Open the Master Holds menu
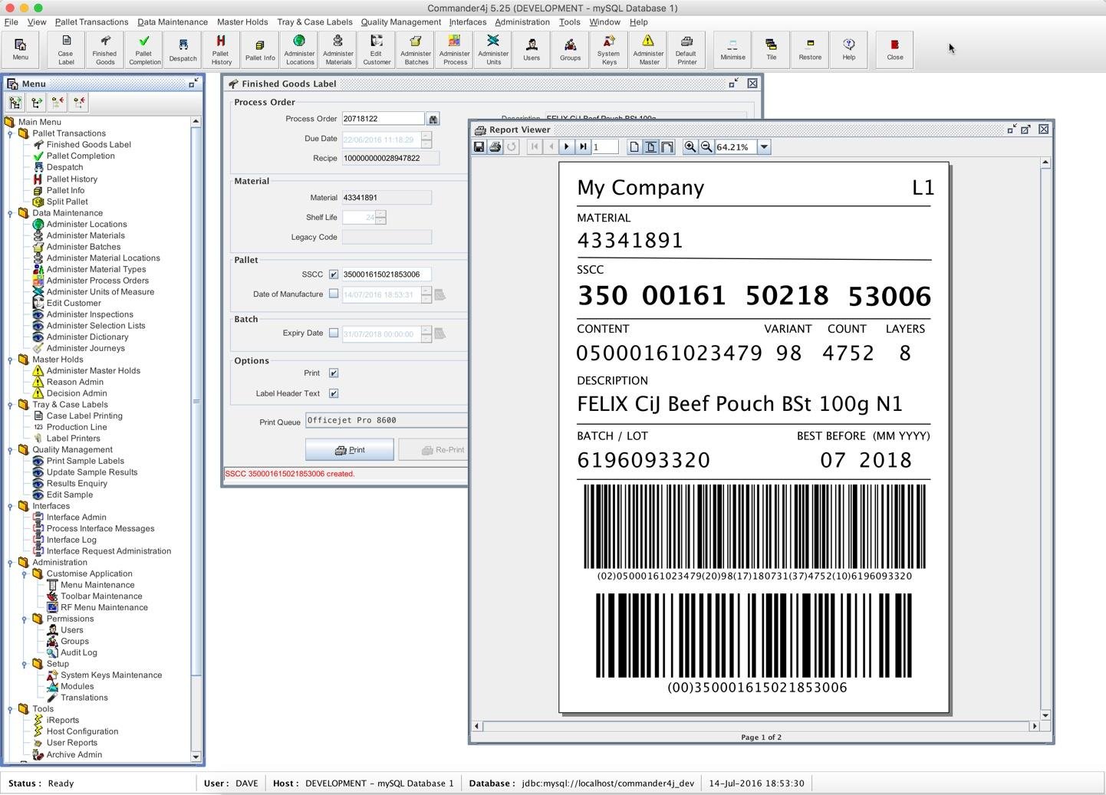 pyautogui.click(x=242, y=22)
